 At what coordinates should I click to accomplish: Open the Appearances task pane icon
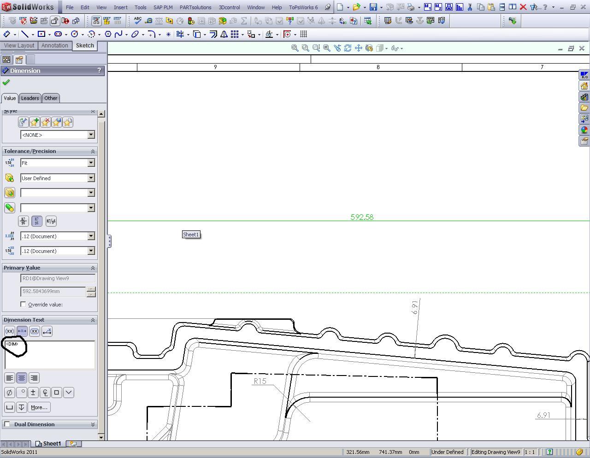coord(584,130)
